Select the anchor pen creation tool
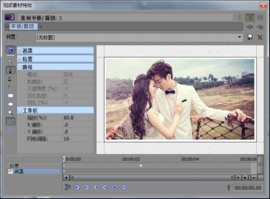The width and height of the screenshot is (270, 199). (10, 70)
